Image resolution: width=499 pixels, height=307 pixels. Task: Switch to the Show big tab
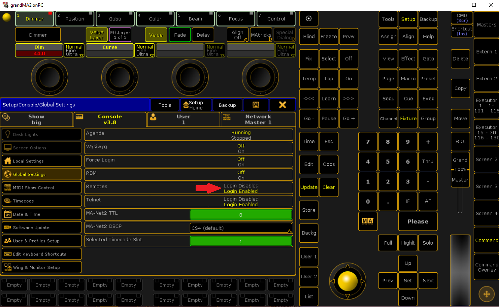pos(36,120)
